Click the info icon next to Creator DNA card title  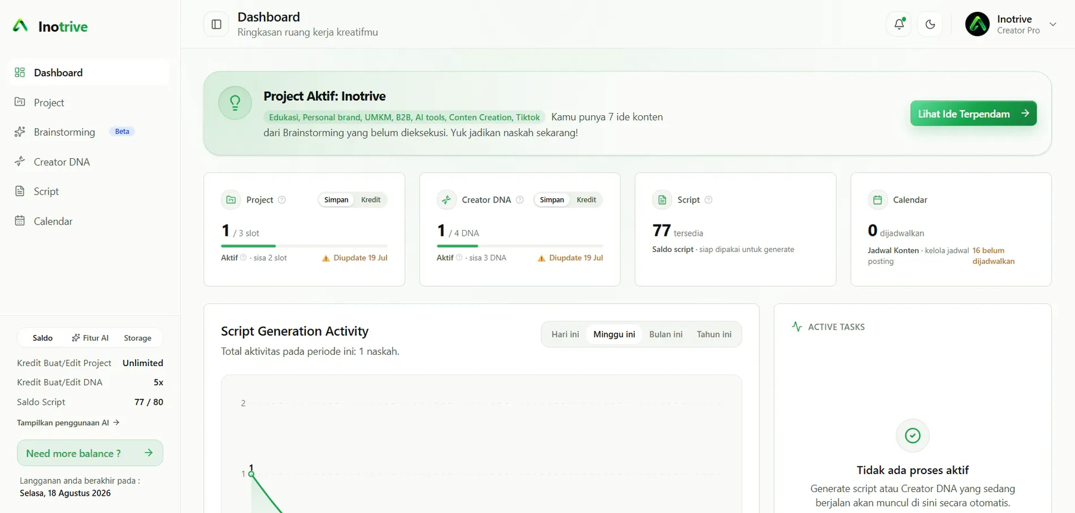click(x=520, y=199)
